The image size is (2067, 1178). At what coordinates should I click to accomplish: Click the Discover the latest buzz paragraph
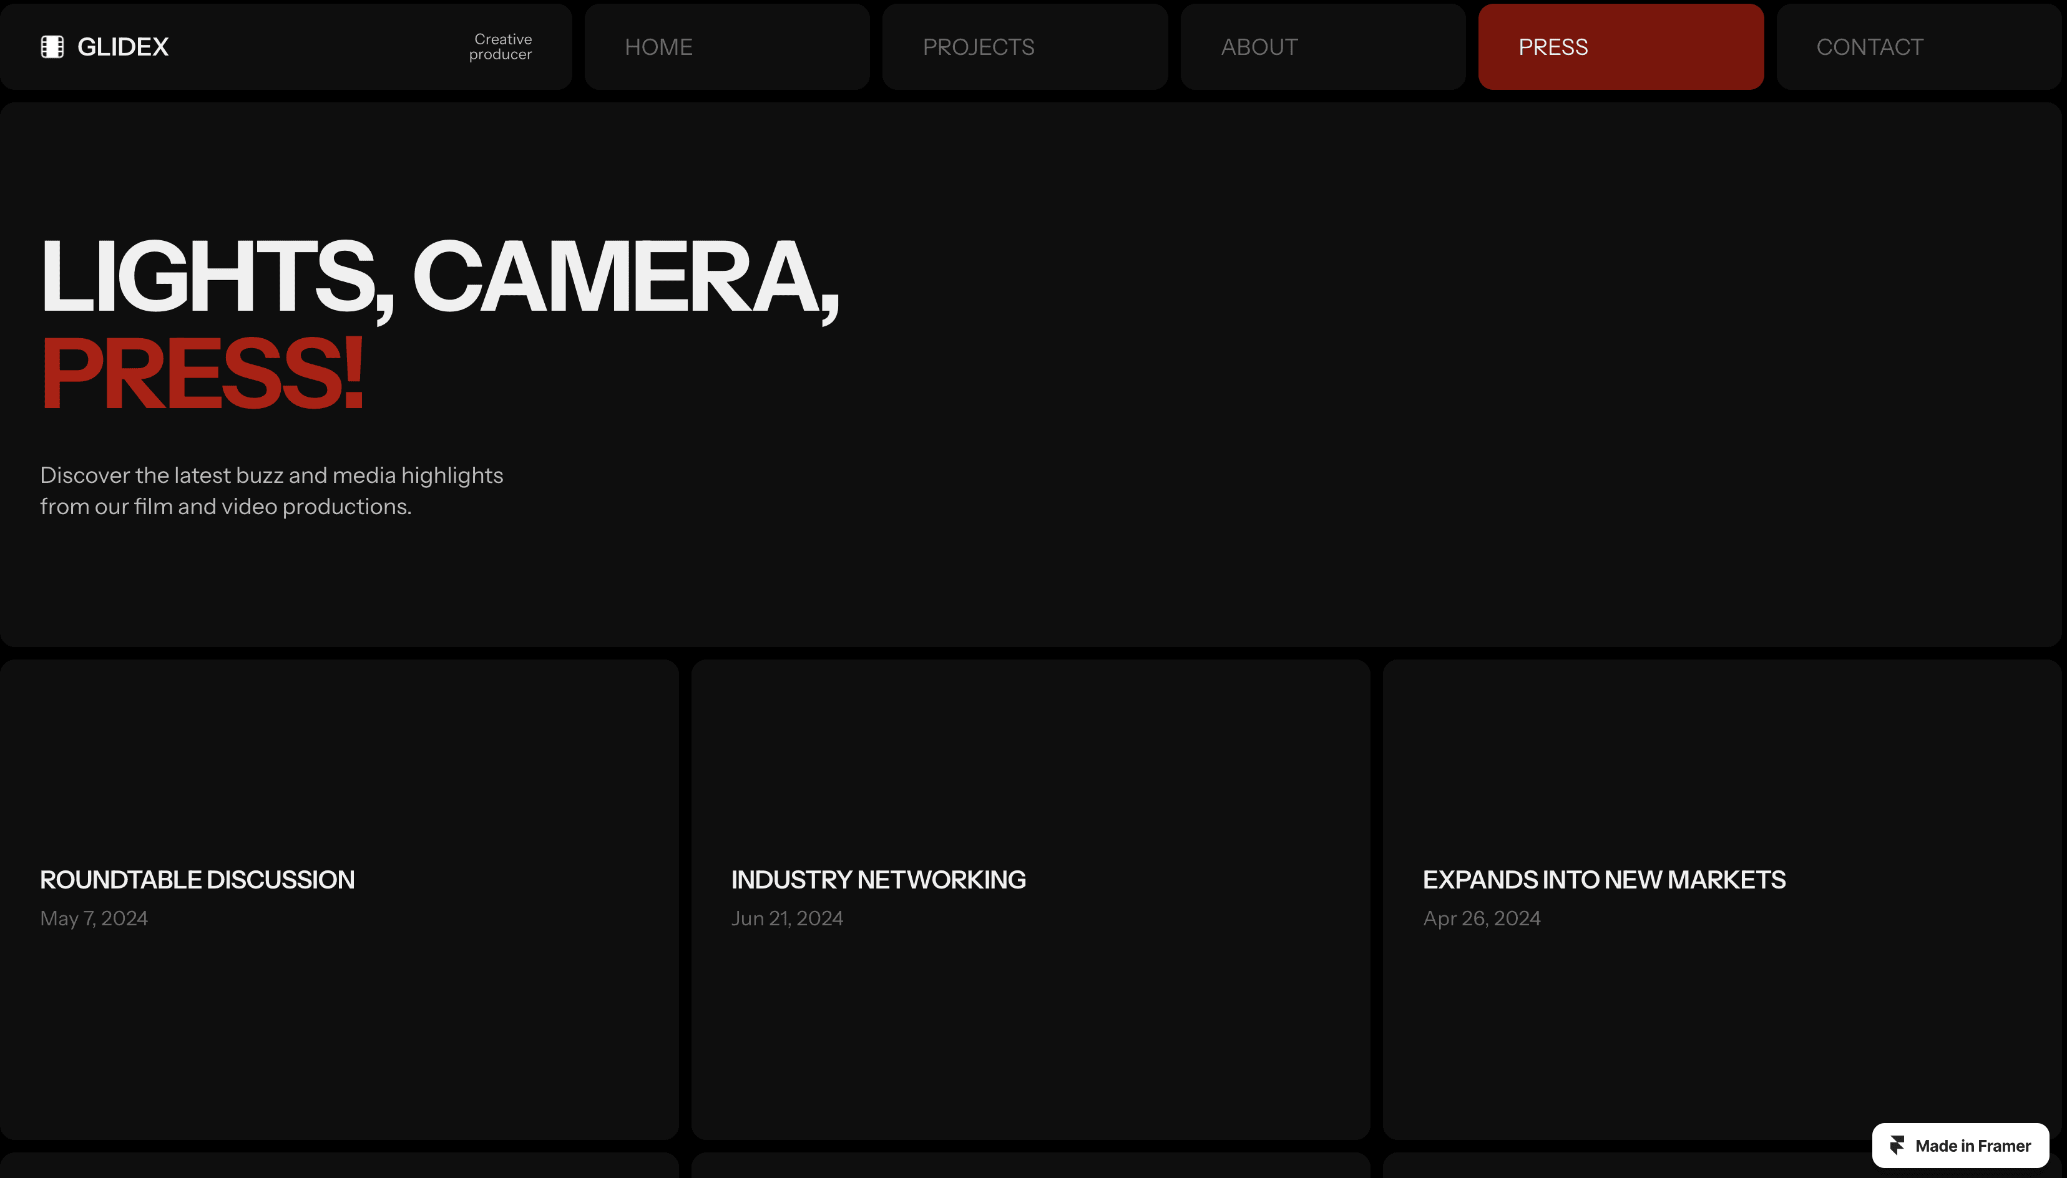point(271,490)
